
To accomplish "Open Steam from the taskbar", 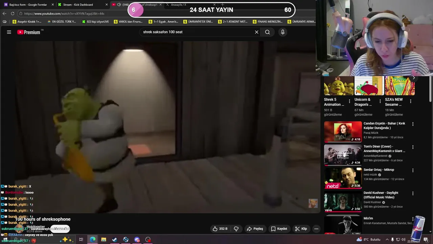I will [115, 240].
